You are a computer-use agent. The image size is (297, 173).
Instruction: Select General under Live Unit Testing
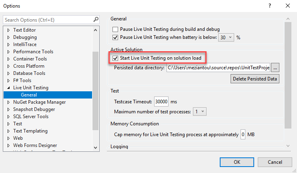pos(29,95)
